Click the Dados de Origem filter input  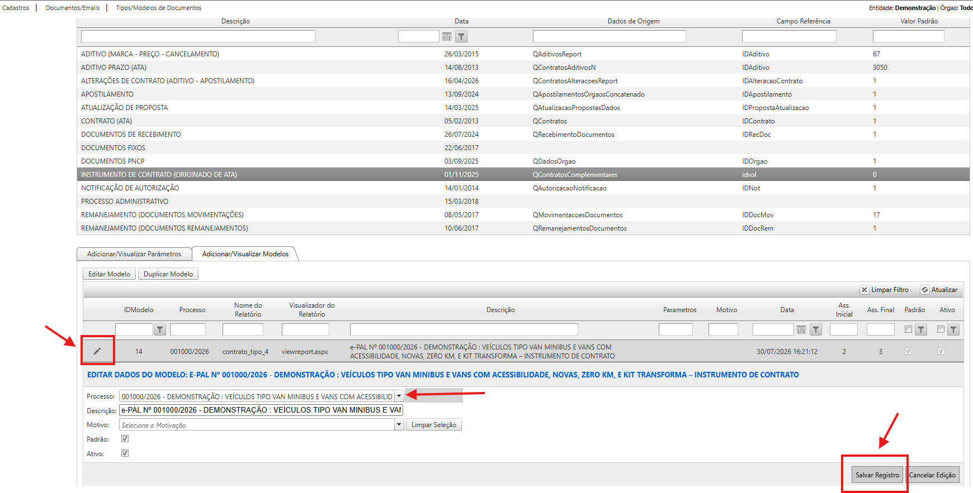point(609,36)
